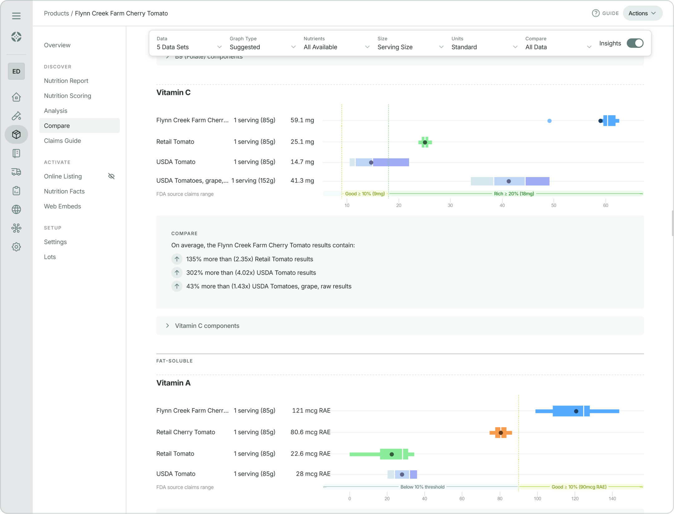This screenshot has height=514, width=674.
Task: Toggle the Insights switch off
Action: (635, 43)
